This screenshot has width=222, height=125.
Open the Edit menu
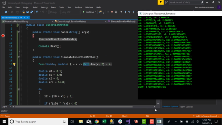10,7
